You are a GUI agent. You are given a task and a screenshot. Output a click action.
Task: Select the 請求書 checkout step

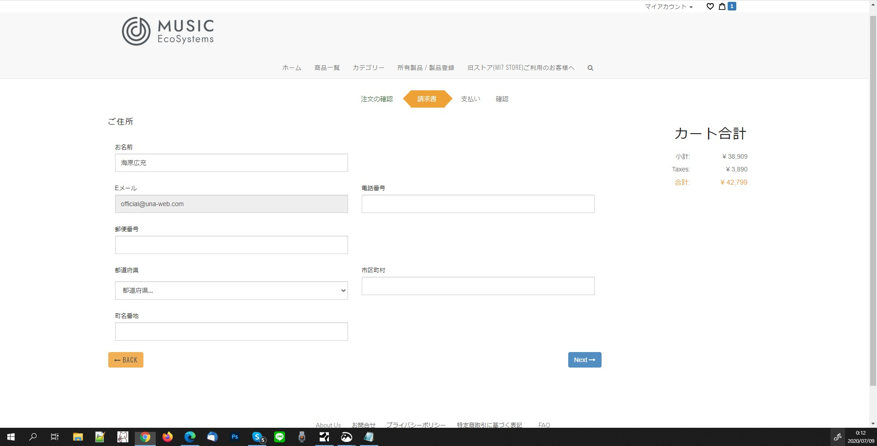tap(427, 99)
